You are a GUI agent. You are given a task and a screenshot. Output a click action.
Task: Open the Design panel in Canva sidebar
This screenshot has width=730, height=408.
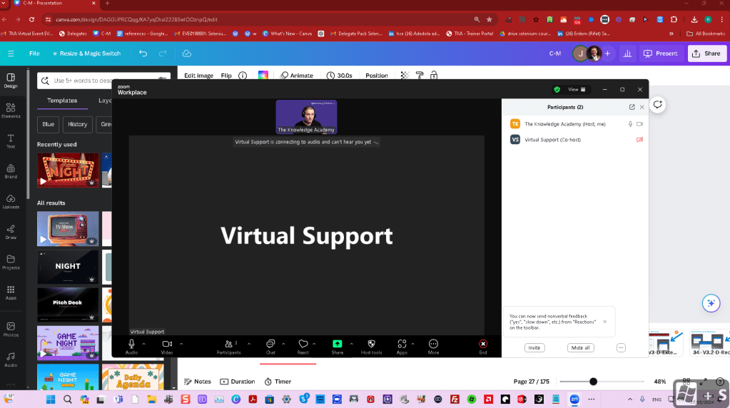(11, 81)
